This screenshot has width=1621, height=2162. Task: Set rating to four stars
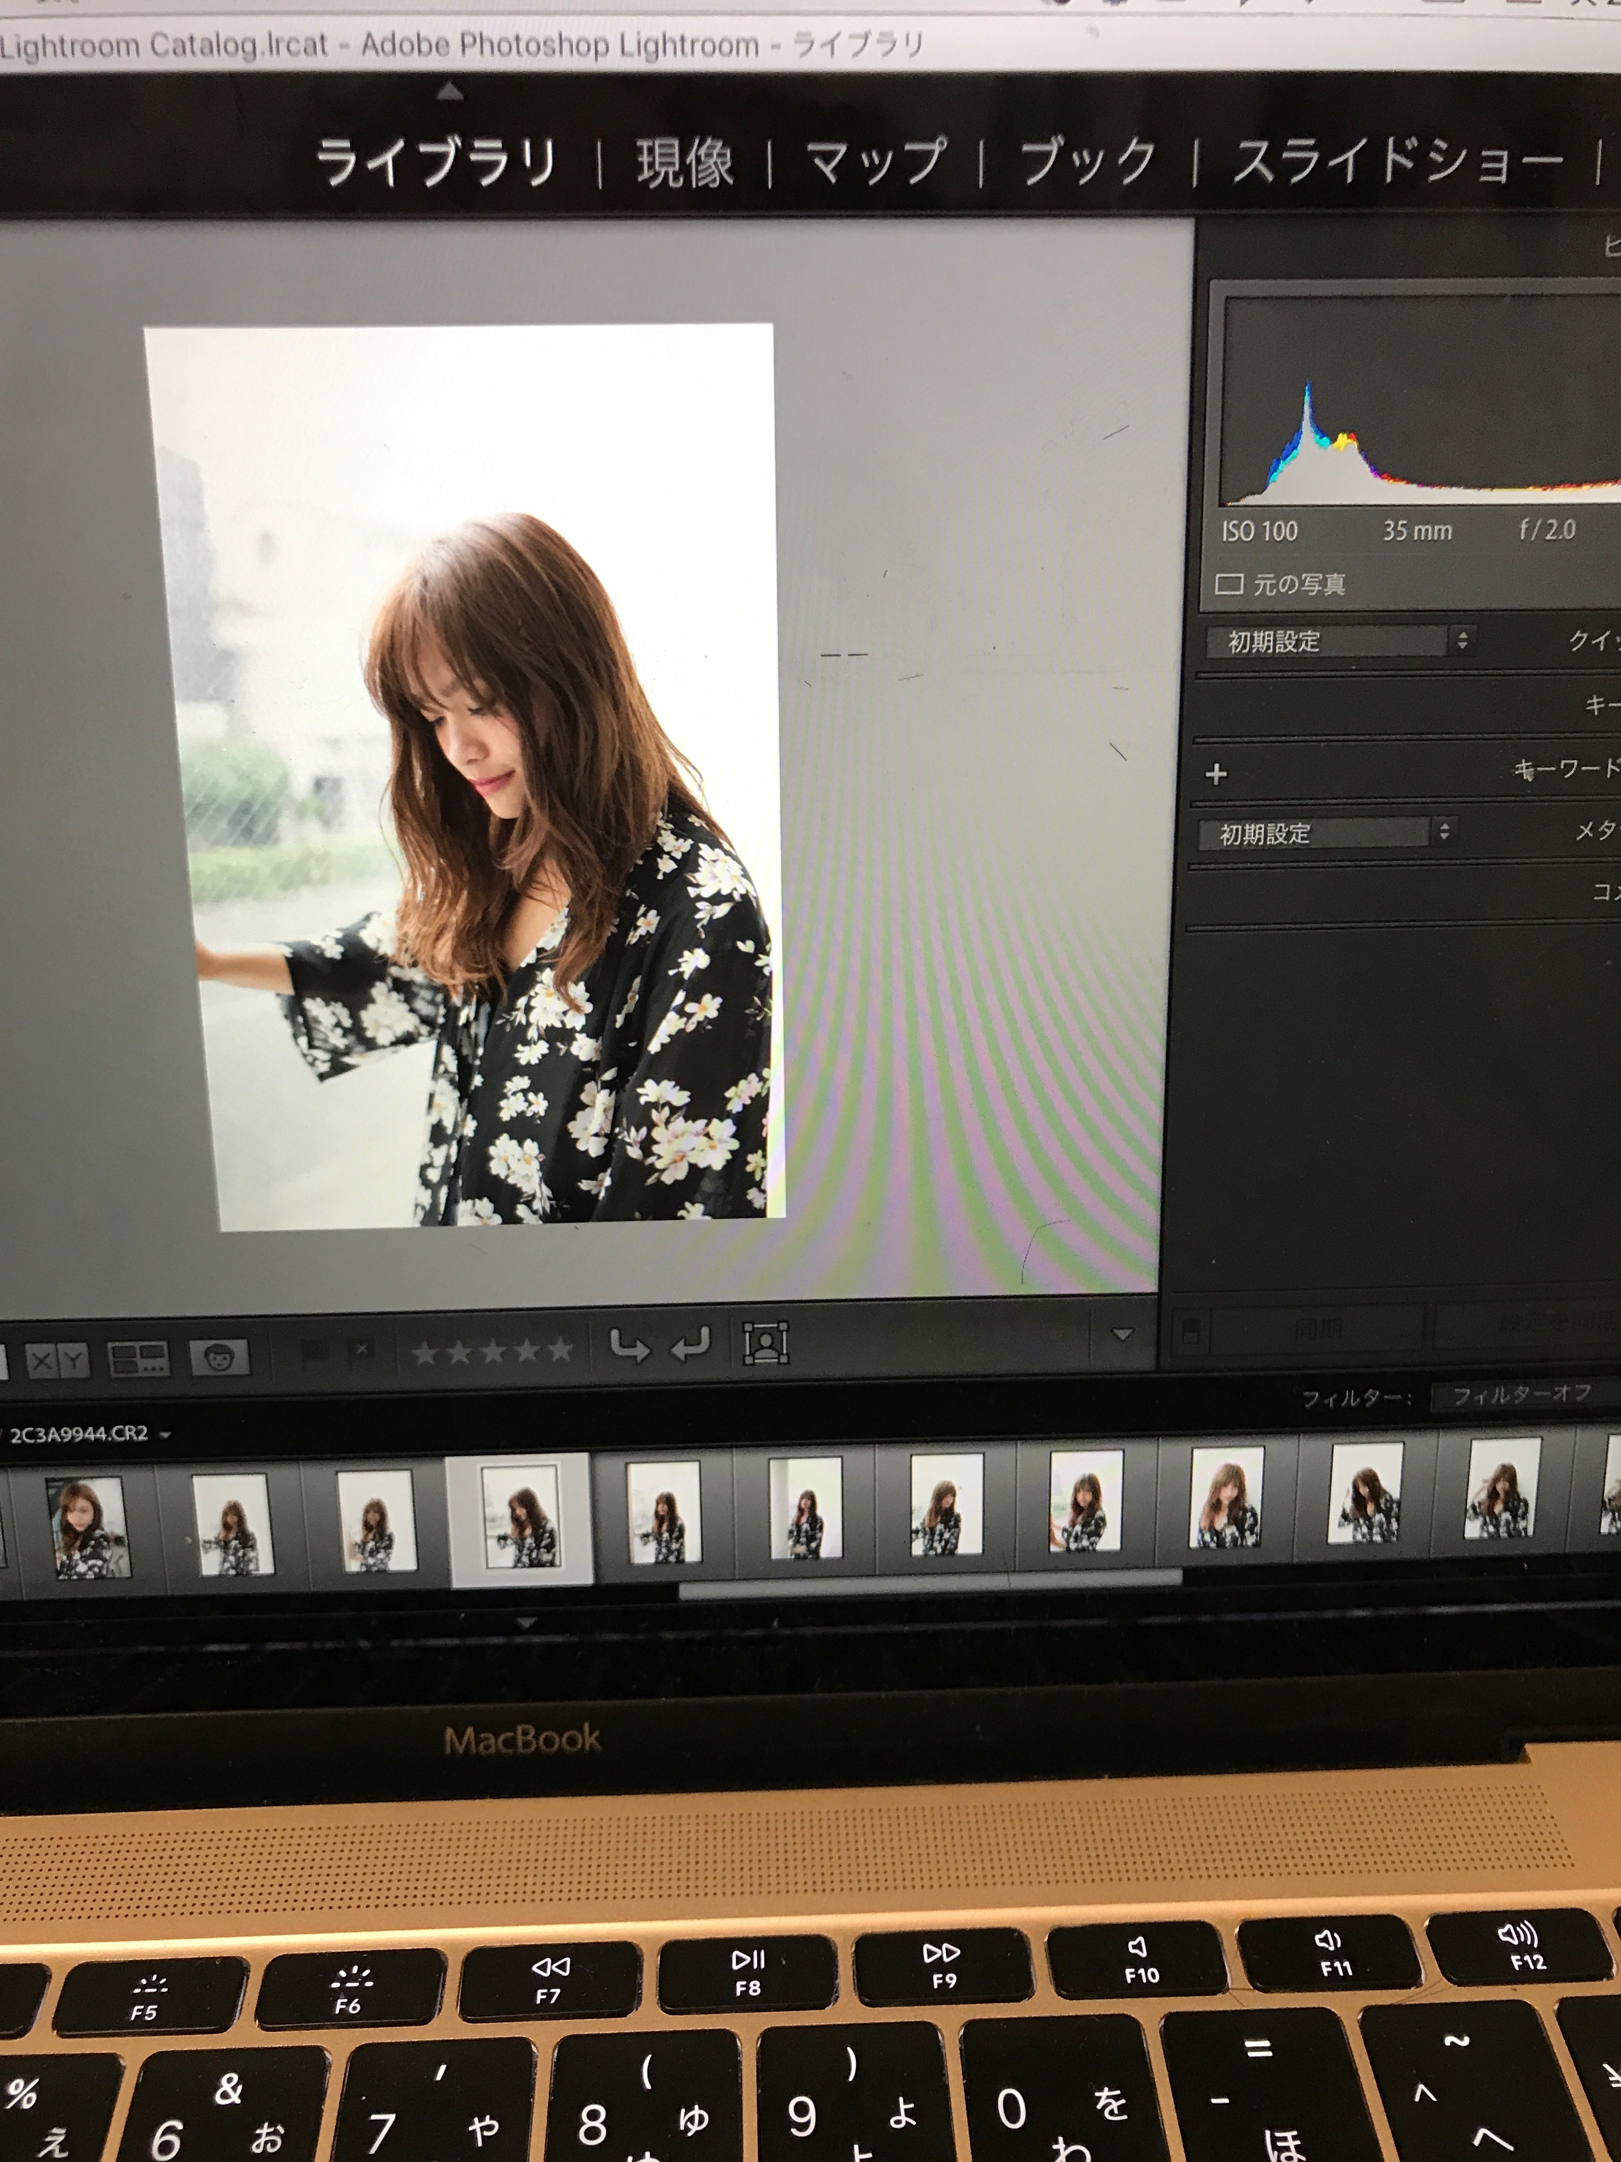[526, 1352]
